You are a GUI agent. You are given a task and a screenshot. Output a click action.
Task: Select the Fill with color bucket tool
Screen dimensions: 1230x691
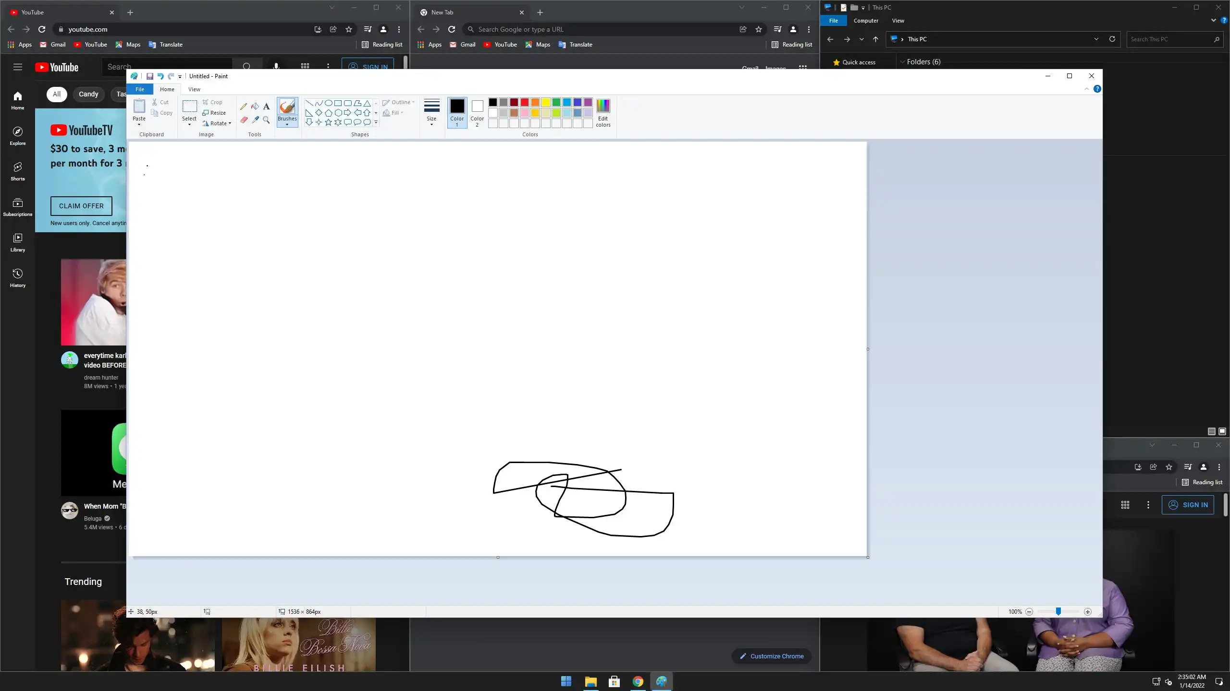(255, 106)
